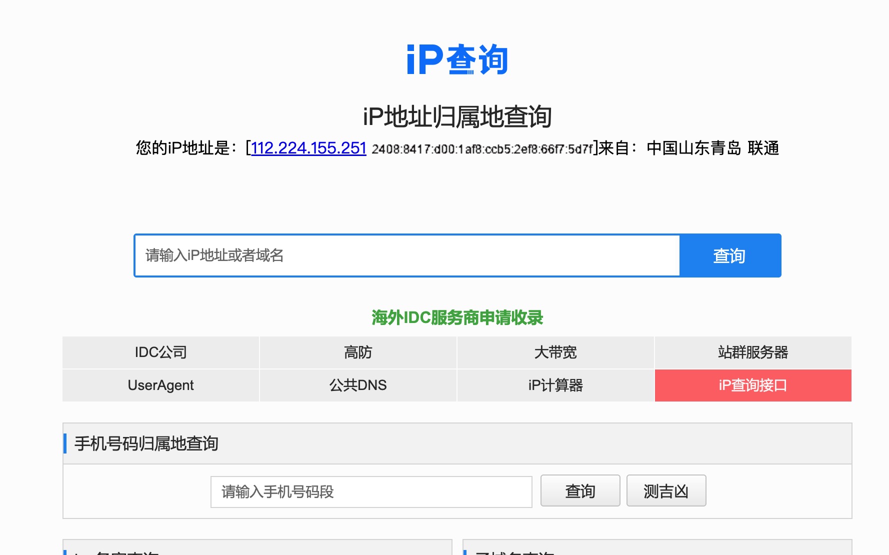Image resolution: width=889 pixels, height=555 pixels.
Task: Click the 中国山东青岛 联通 location text
Action: click(x=712, y=148)
